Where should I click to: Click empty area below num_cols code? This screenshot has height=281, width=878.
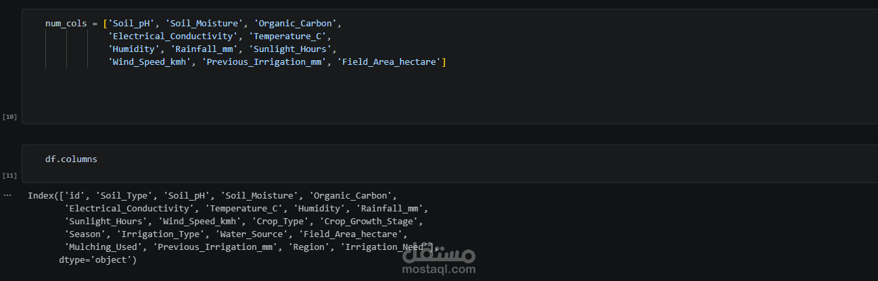(406, 95)
